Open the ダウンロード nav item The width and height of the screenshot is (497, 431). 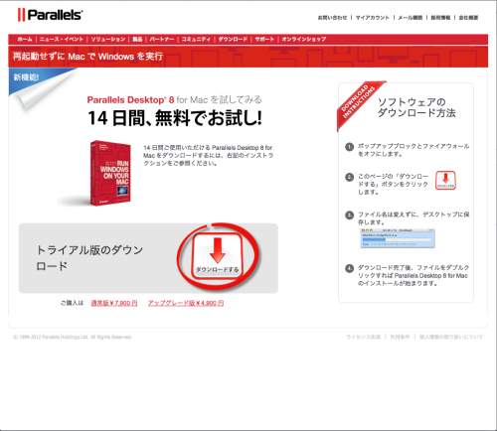[x=233, y=39]
